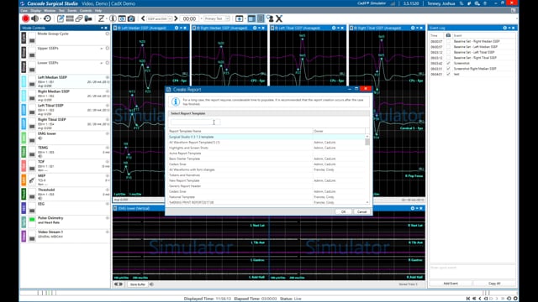Click the gear icon in the Event Log header
538x302 pixels.
point(504,28)
